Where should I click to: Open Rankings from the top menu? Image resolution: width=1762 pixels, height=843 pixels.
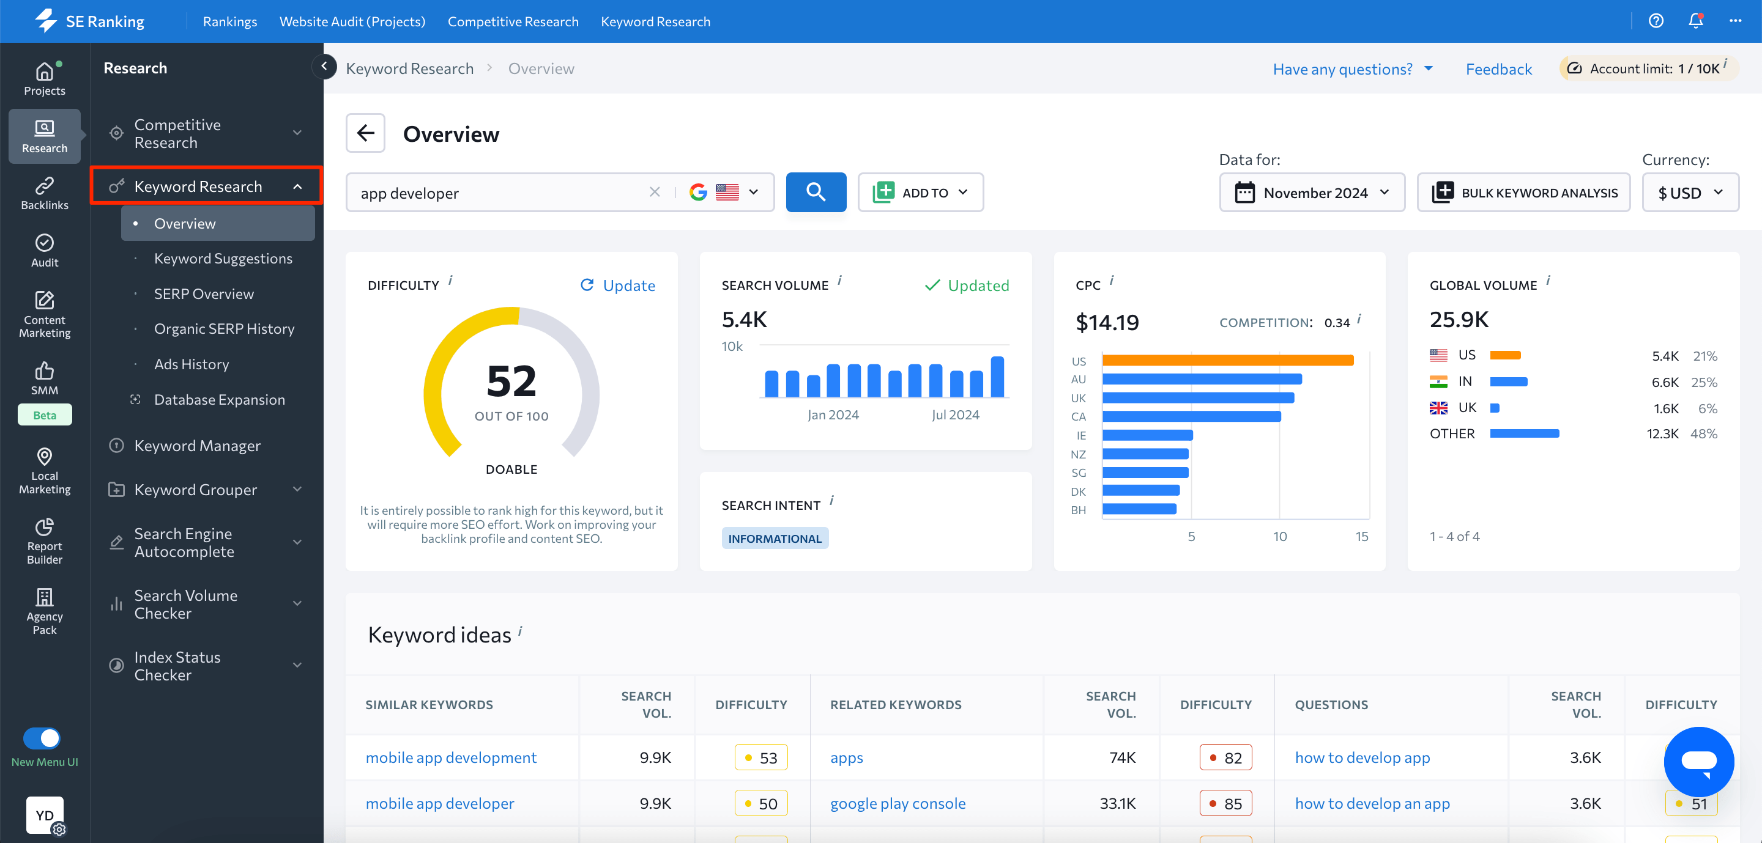click(x=229, y=21)
